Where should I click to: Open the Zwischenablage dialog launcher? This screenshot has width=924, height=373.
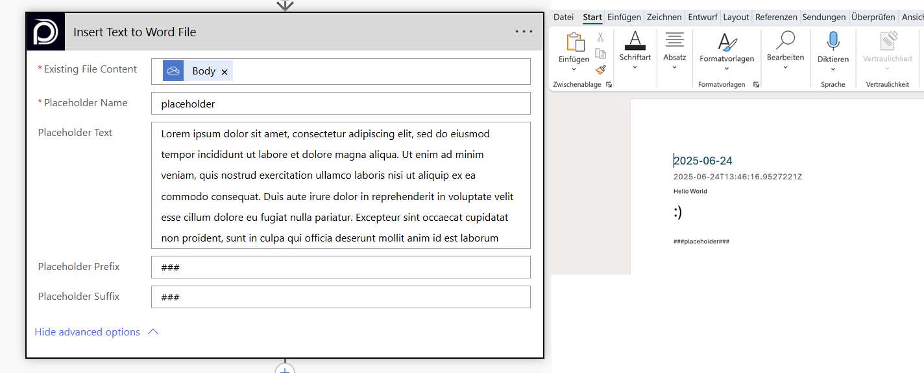(x=609, y=85)
